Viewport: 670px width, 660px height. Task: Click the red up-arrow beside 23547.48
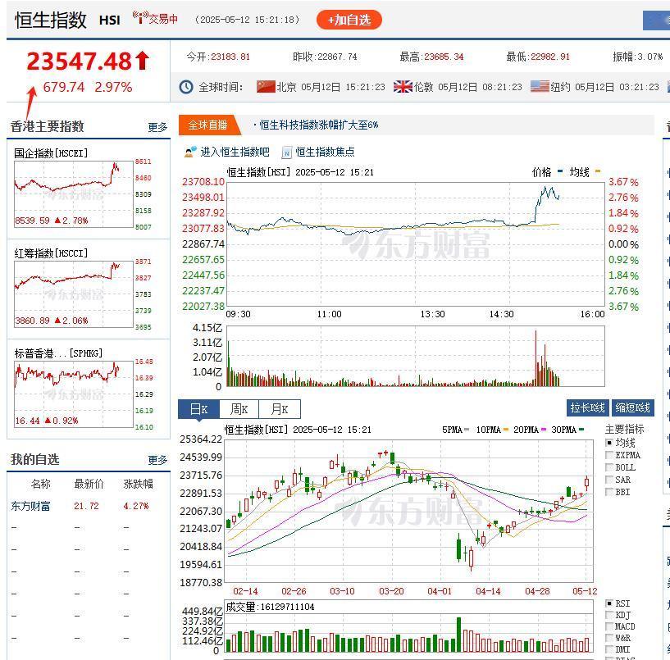tap(143, 61)
